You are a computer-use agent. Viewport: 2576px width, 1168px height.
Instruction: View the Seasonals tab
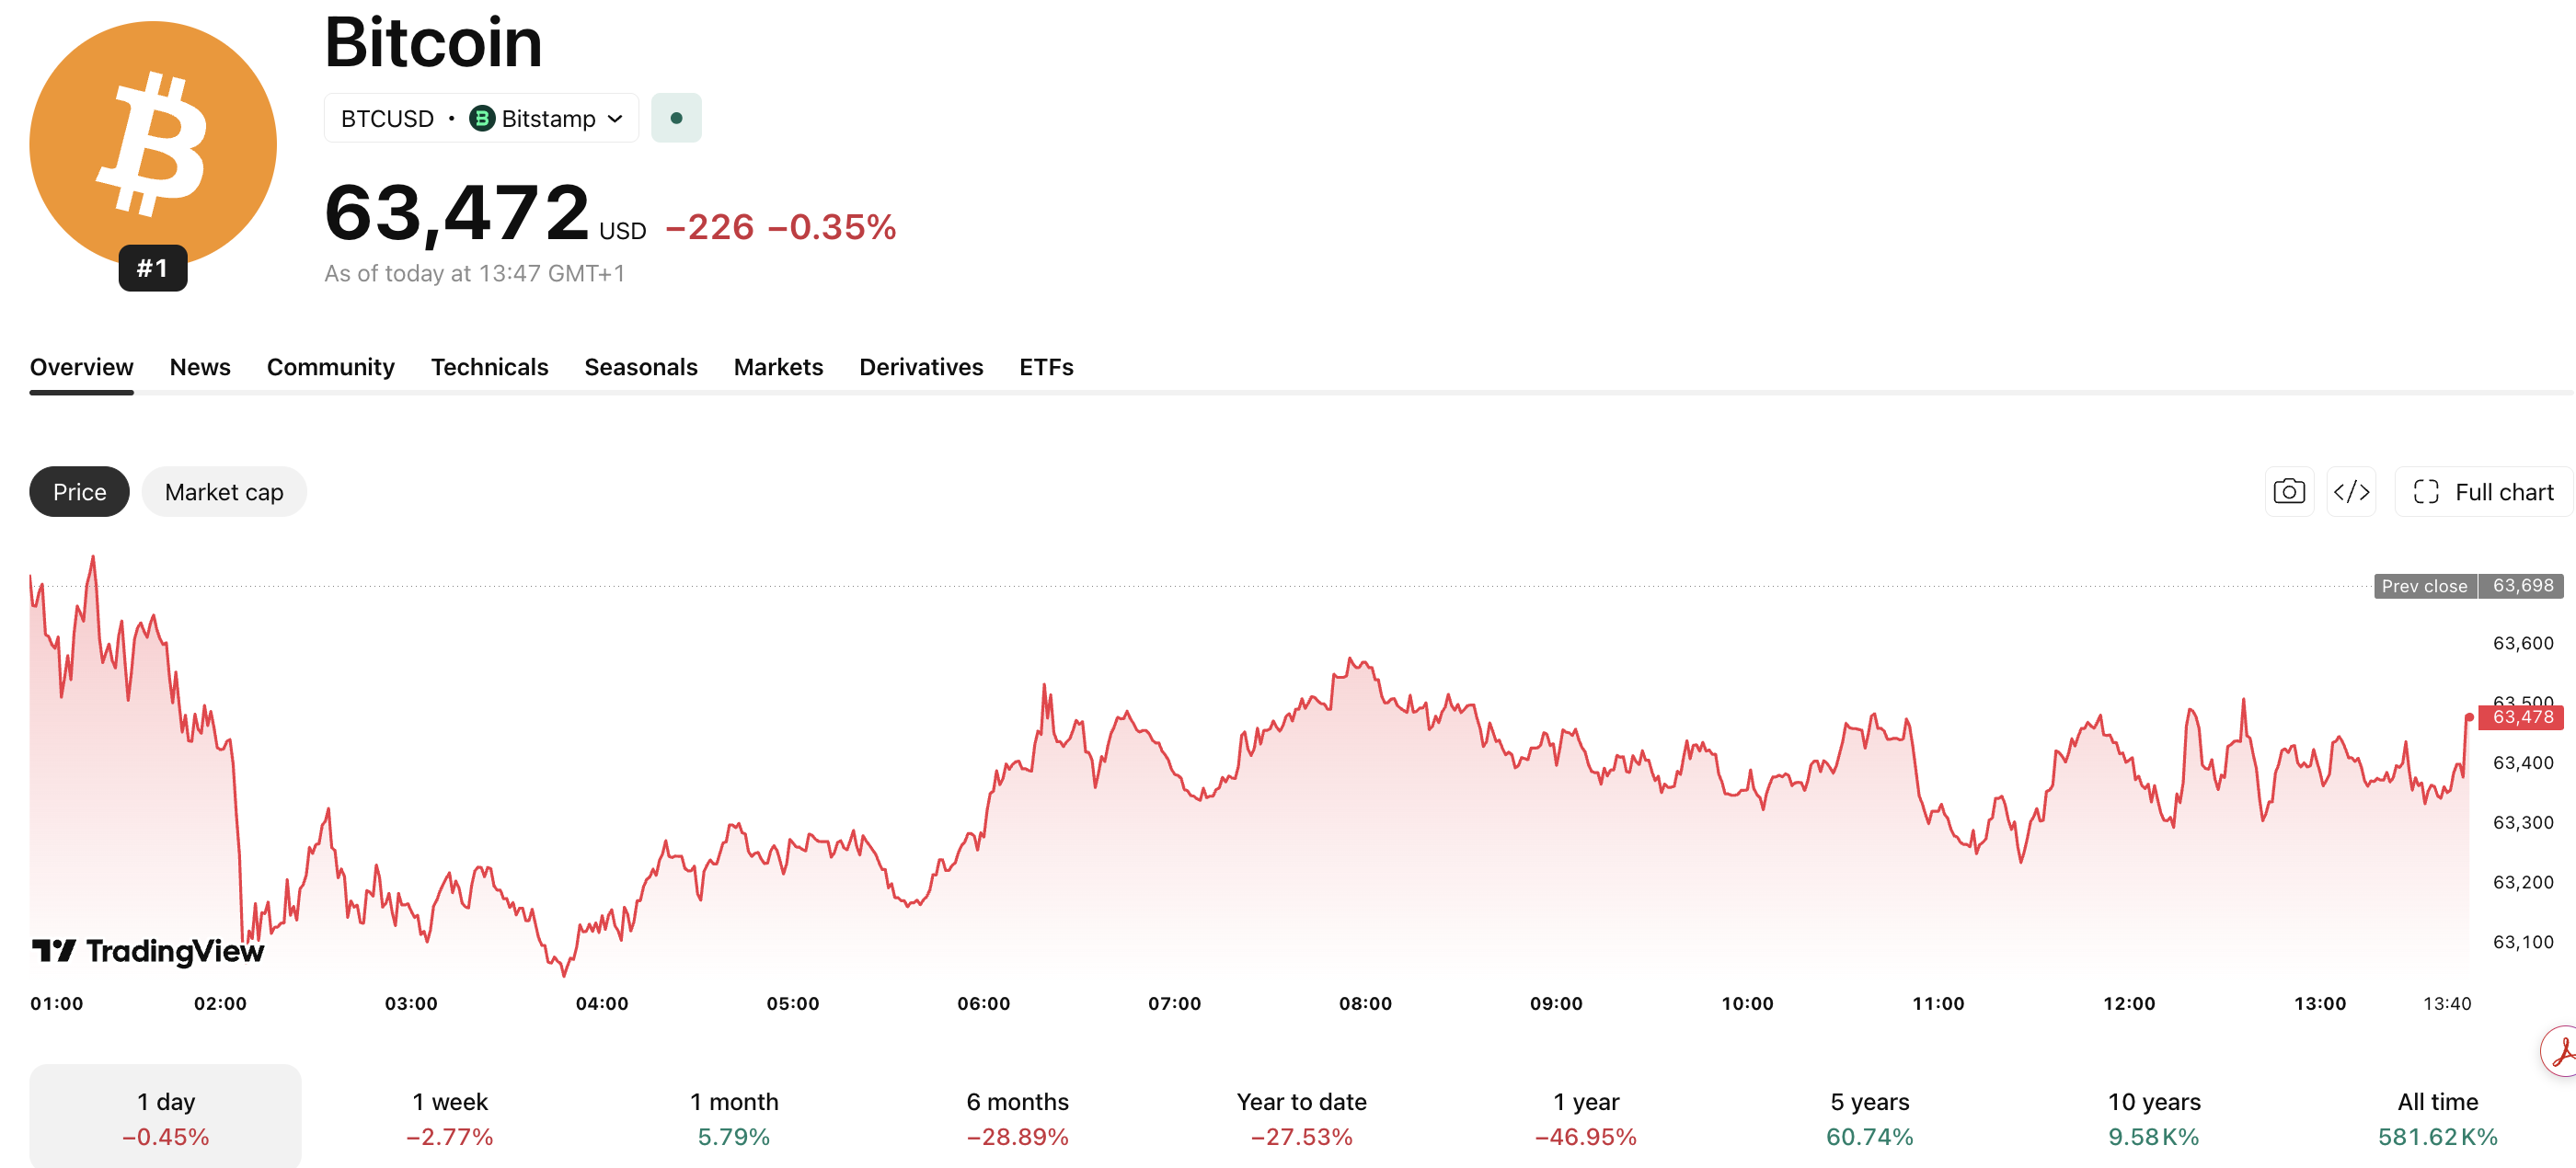click(x=641, y=367)
